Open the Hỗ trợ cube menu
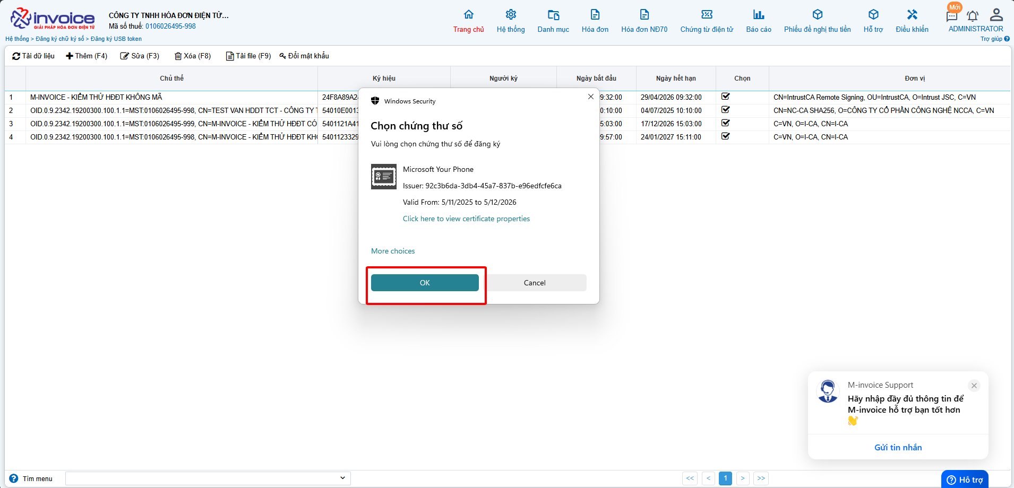The image size is (1014, 488). [x=873, y=15]
